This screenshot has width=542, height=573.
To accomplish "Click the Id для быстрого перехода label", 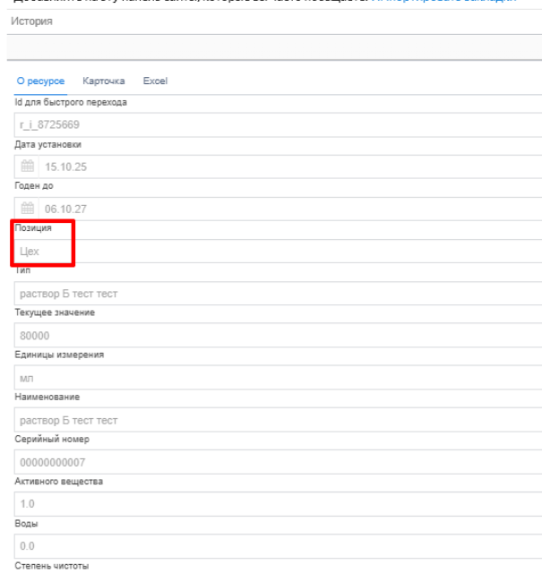I will [71, 102].
